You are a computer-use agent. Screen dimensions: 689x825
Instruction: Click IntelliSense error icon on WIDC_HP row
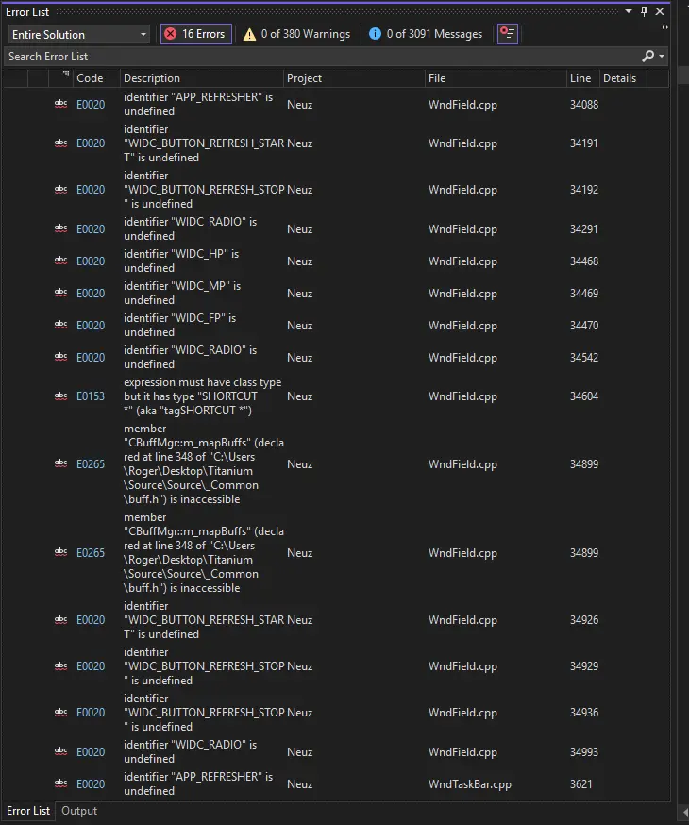[x=61, y=261]
